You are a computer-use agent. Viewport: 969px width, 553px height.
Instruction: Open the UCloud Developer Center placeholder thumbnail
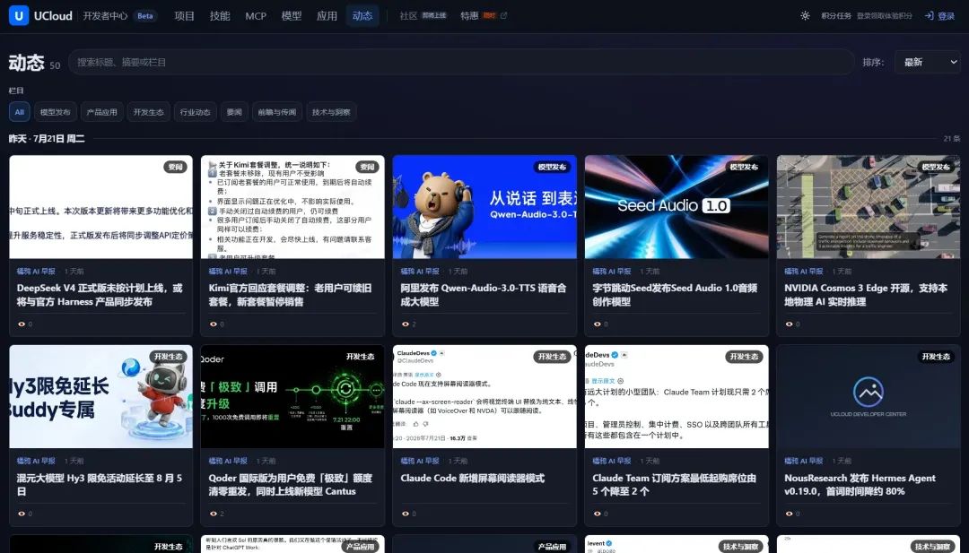tap(869, 396)
